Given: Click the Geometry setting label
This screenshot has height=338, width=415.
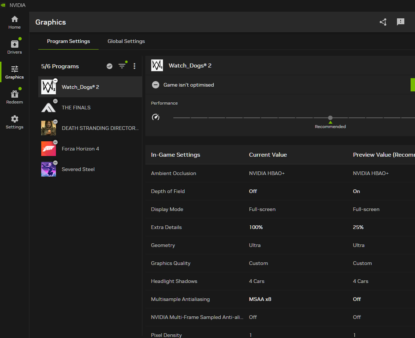Looking at the screenshot, I should click(163, 245).
